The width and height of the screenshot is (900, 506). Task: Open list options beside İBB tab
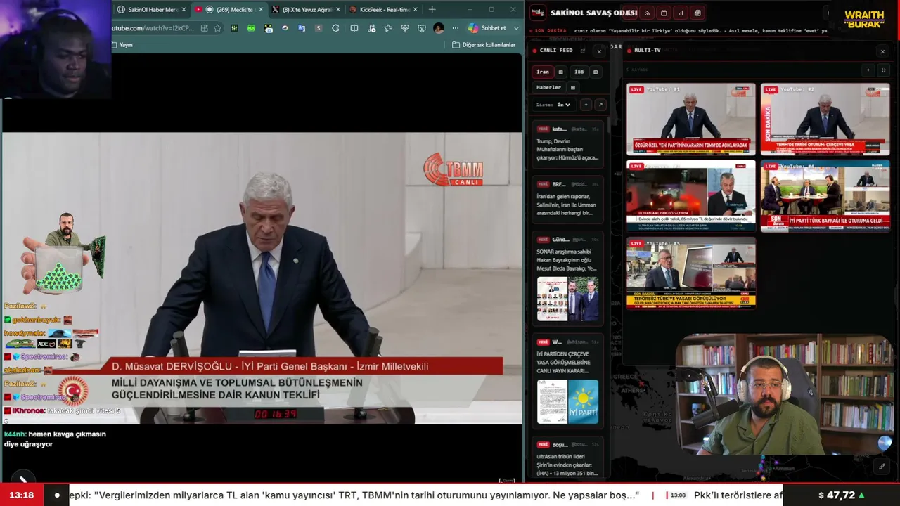click(596, 72)
